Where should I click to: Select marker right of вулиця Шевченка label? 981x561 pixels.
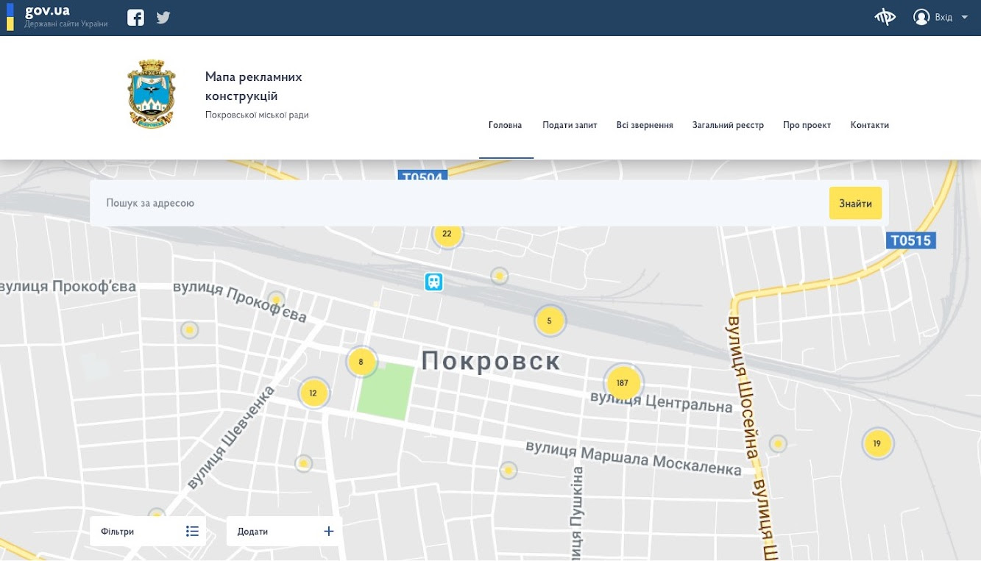point(303,464)
